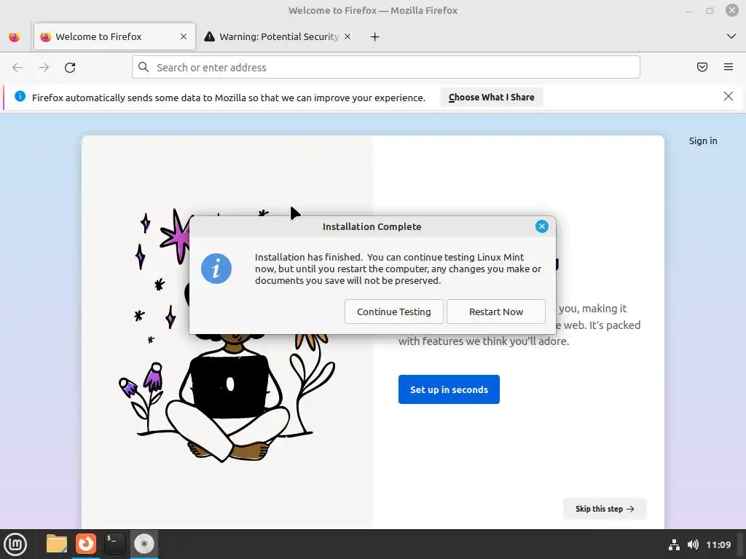Click the Firefox View icon in tab bar
This screenshot has height=559, width=746.
(15, 36)
